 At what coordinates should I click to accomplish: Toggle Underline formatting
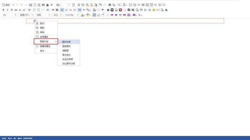[12, 10]
